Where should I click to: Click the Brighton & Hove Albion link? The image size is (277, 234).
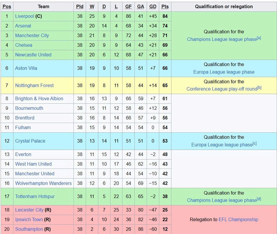(x=39, y=99)
